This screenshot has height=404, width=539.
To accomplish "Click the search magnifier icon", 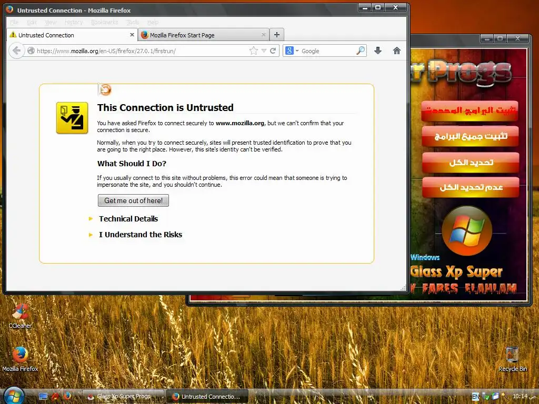I will (x=361, y=51).
